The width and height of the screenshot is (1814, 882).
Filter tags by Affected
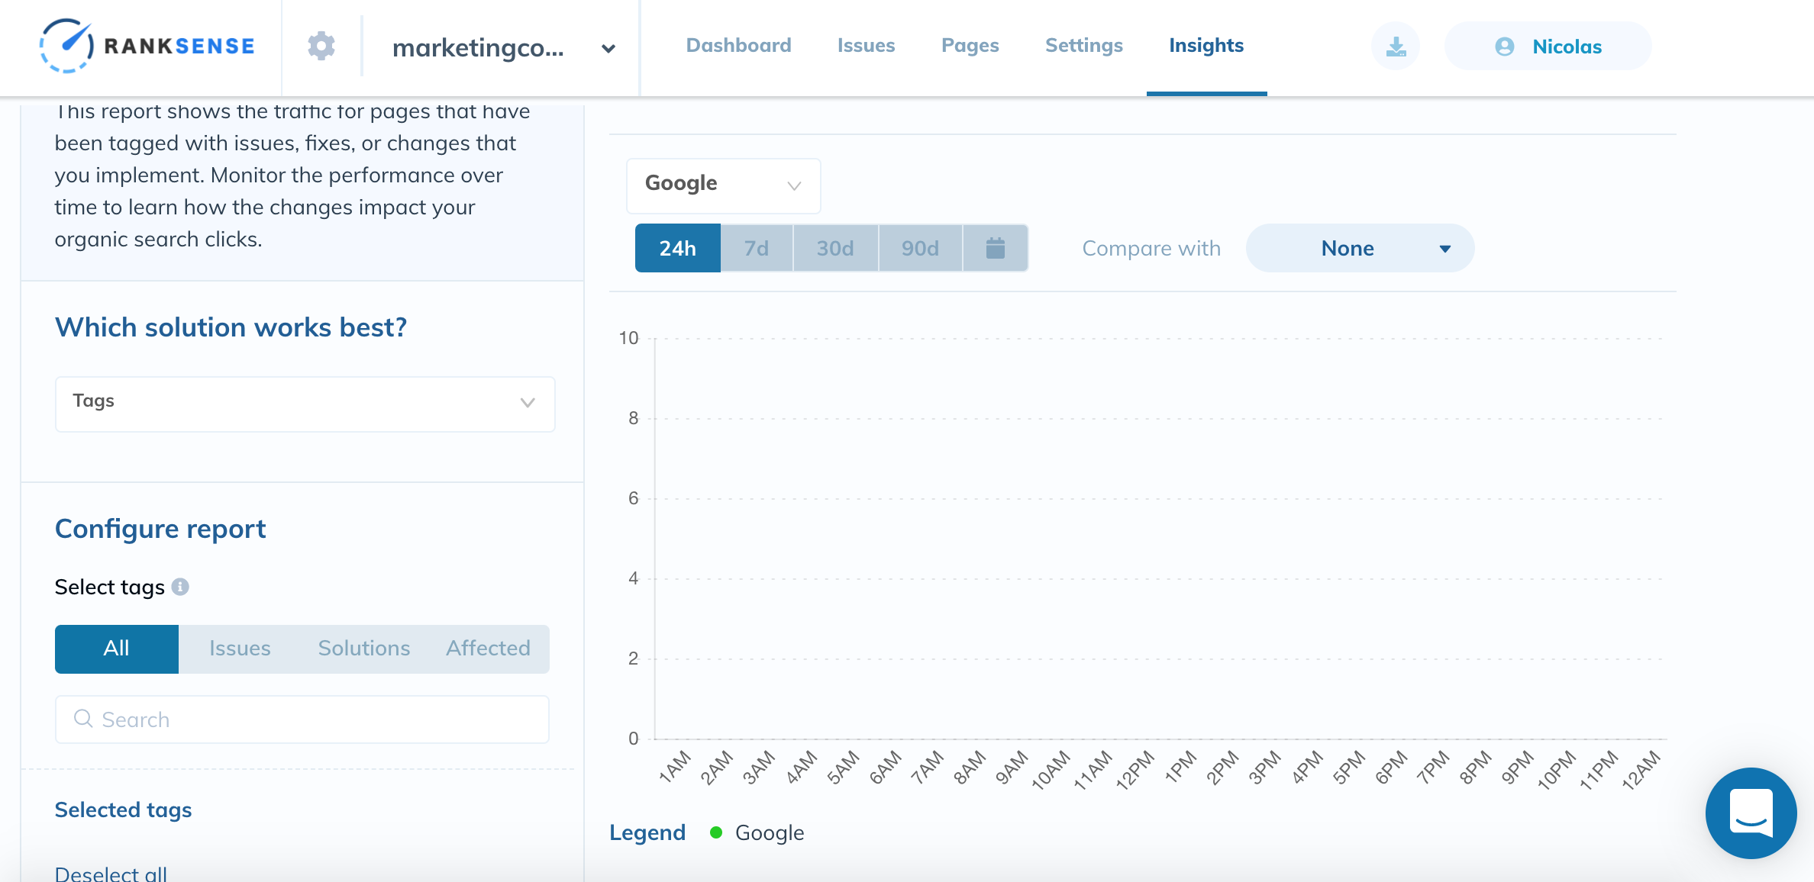coord(488,649)
